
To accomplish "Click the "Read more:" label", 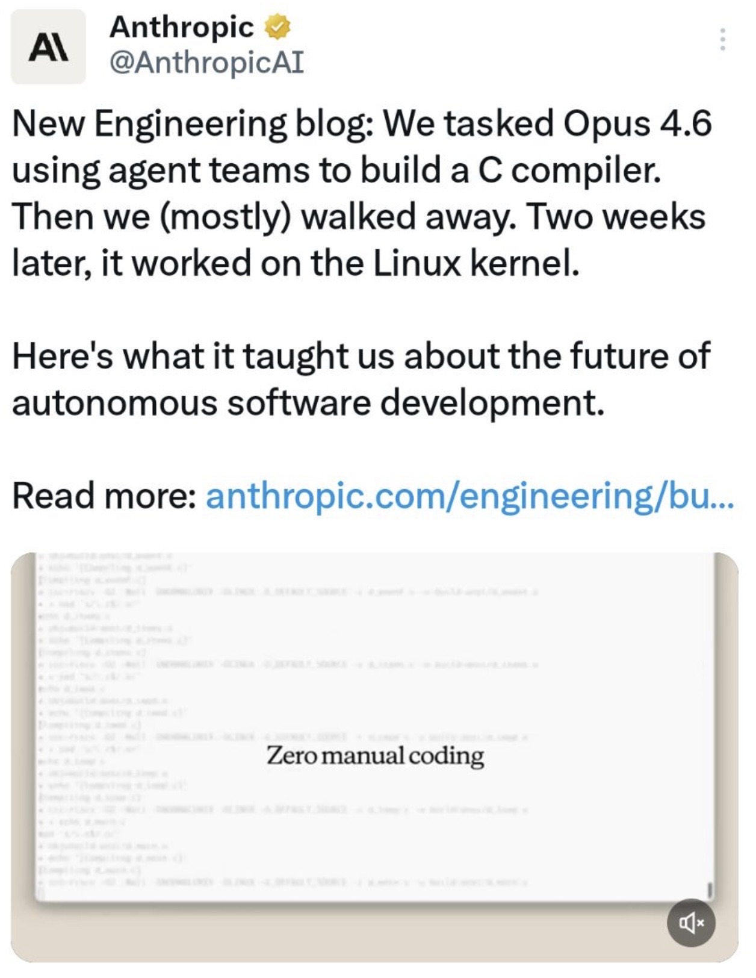I will coord(104,496).
